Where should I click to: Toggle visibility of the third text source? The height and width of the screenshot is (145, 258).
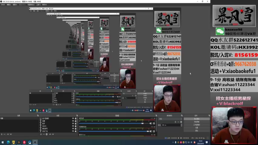tap(73, 126)
